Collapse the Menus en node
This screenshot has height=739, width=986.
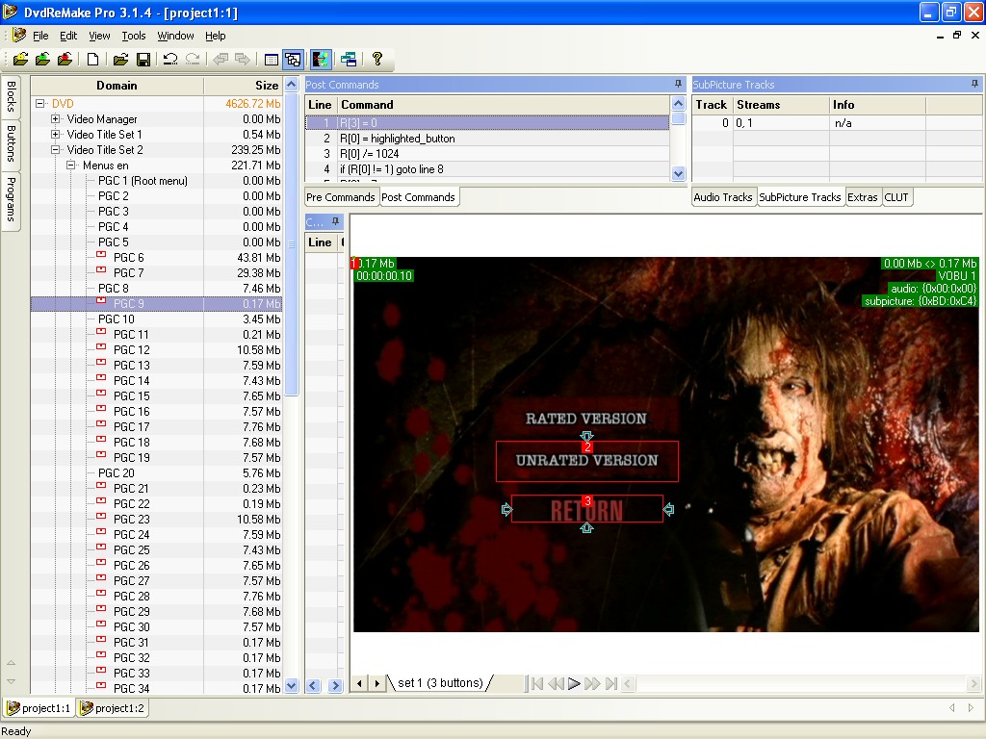[71, 165]
